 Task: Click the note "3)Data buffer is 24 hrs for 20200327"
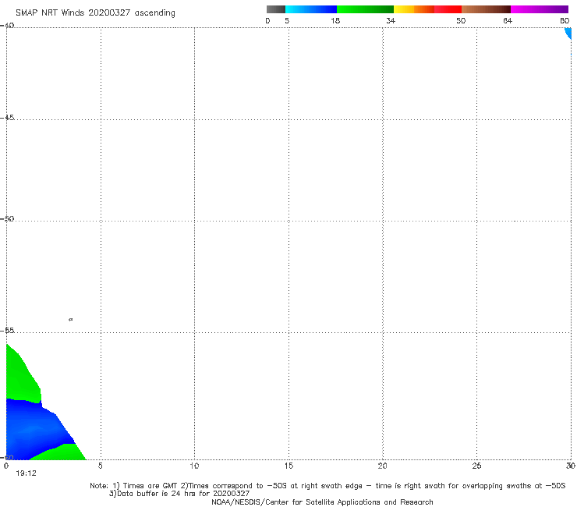point(179,494)
